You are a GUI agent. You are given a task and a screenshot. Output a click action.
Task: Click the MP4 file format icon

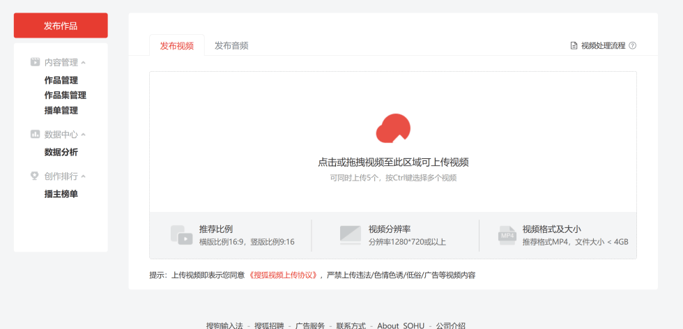tap(507, 235)
